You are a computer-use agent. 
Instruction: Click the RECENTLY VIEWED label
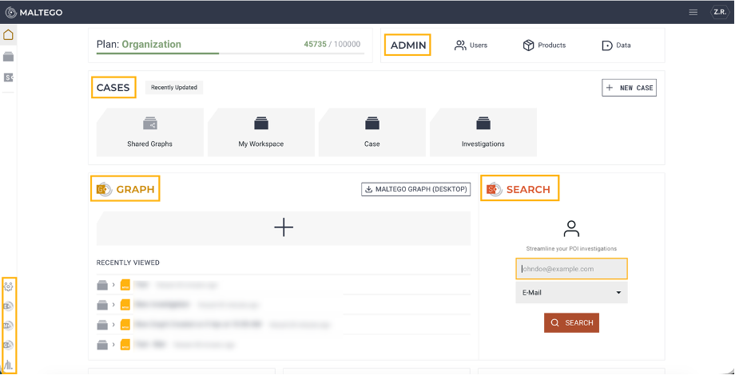(128, 262)
